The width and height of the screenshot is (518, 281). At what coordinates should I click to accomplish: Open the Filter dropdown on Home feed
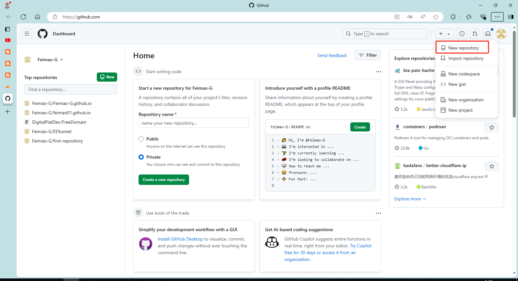click(x=368, y=55)
